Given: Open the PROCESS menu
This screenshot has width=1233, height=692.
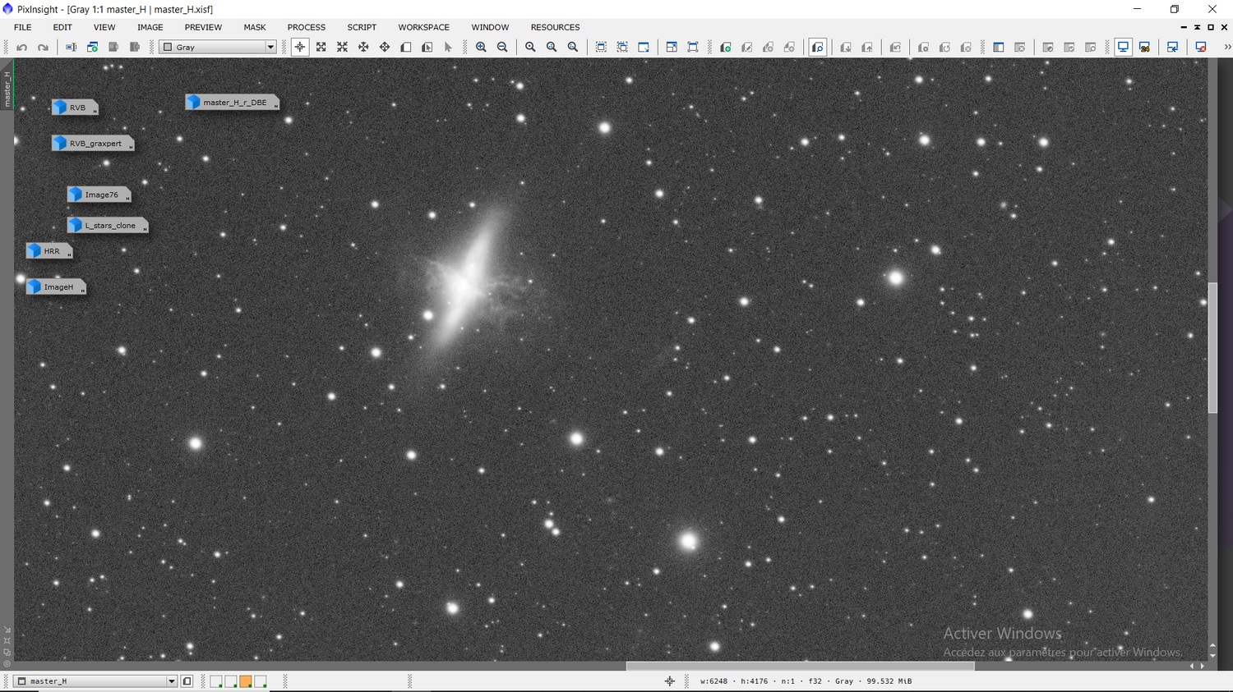Looking at the screenshot, I should (x=307, y=27).
